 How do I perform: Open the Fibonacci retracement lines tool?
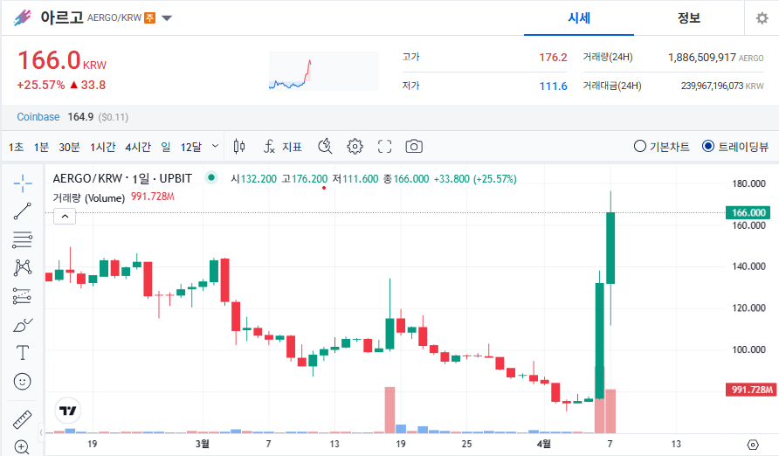[23, 240]
